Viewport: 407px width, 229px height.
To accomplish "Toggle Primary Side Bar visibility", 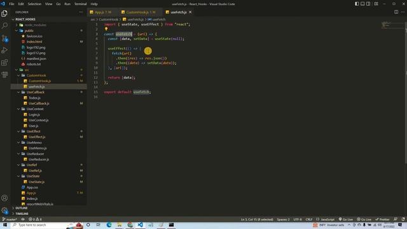I will (x=357, y=4).
